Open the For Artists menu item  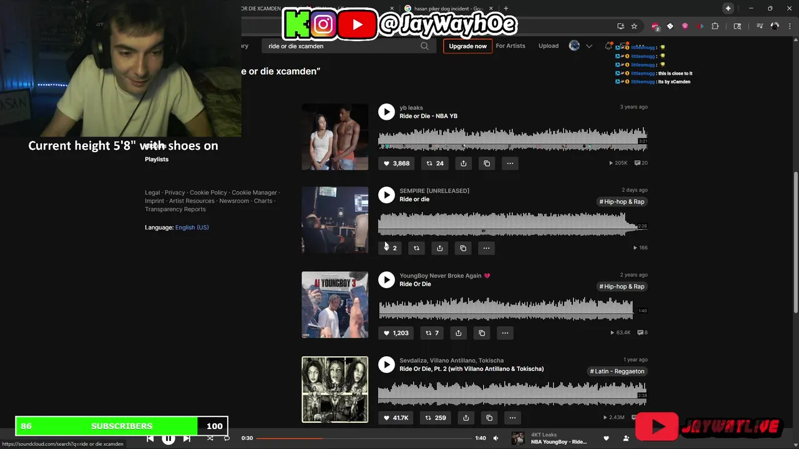pos(511,46)
